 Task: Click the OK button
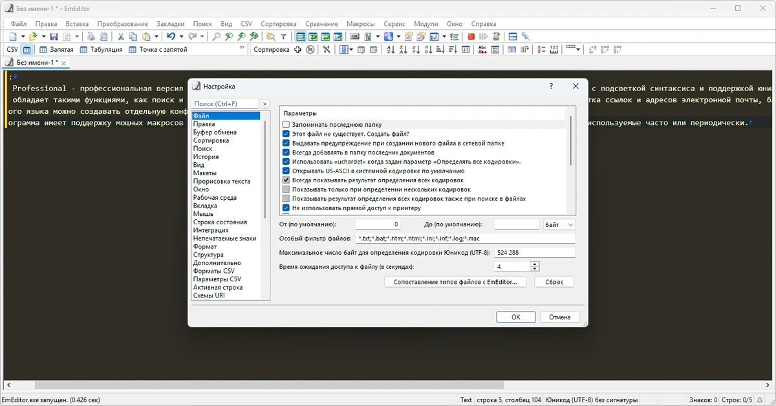(x=516, y=317)
